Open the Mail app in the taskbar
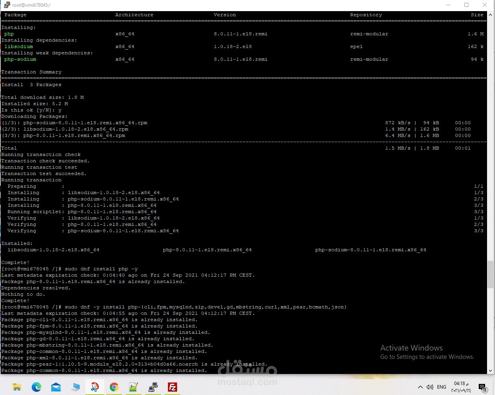The image size is (495, 395). pyautogui.click(x=56, y=387)
